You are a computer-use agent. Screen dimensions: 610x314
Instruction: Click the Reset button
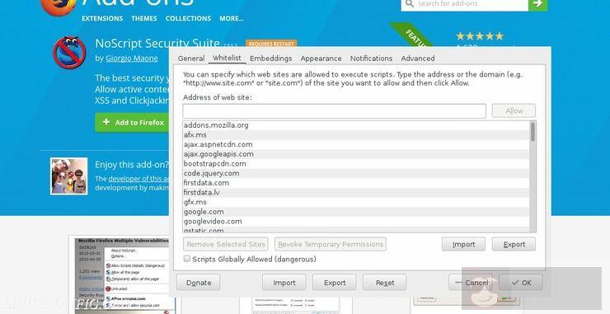tap(385, 283)
